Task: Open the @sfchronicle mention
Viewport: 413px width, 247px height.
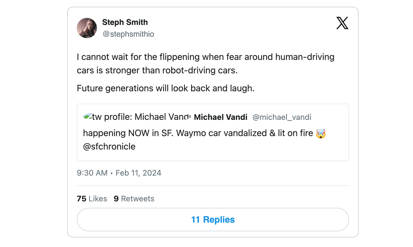Action: coord(109,146)
